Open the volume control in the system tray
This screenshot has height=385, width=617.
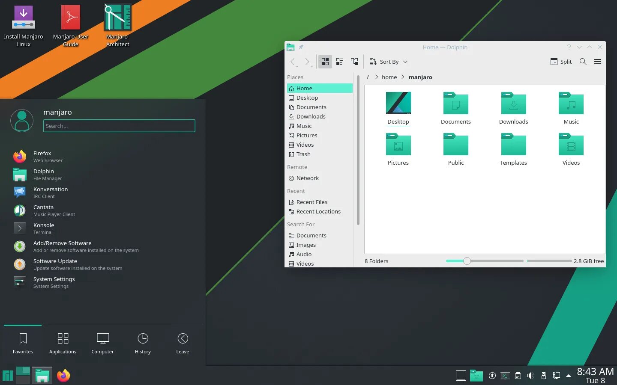click(531, 375)
